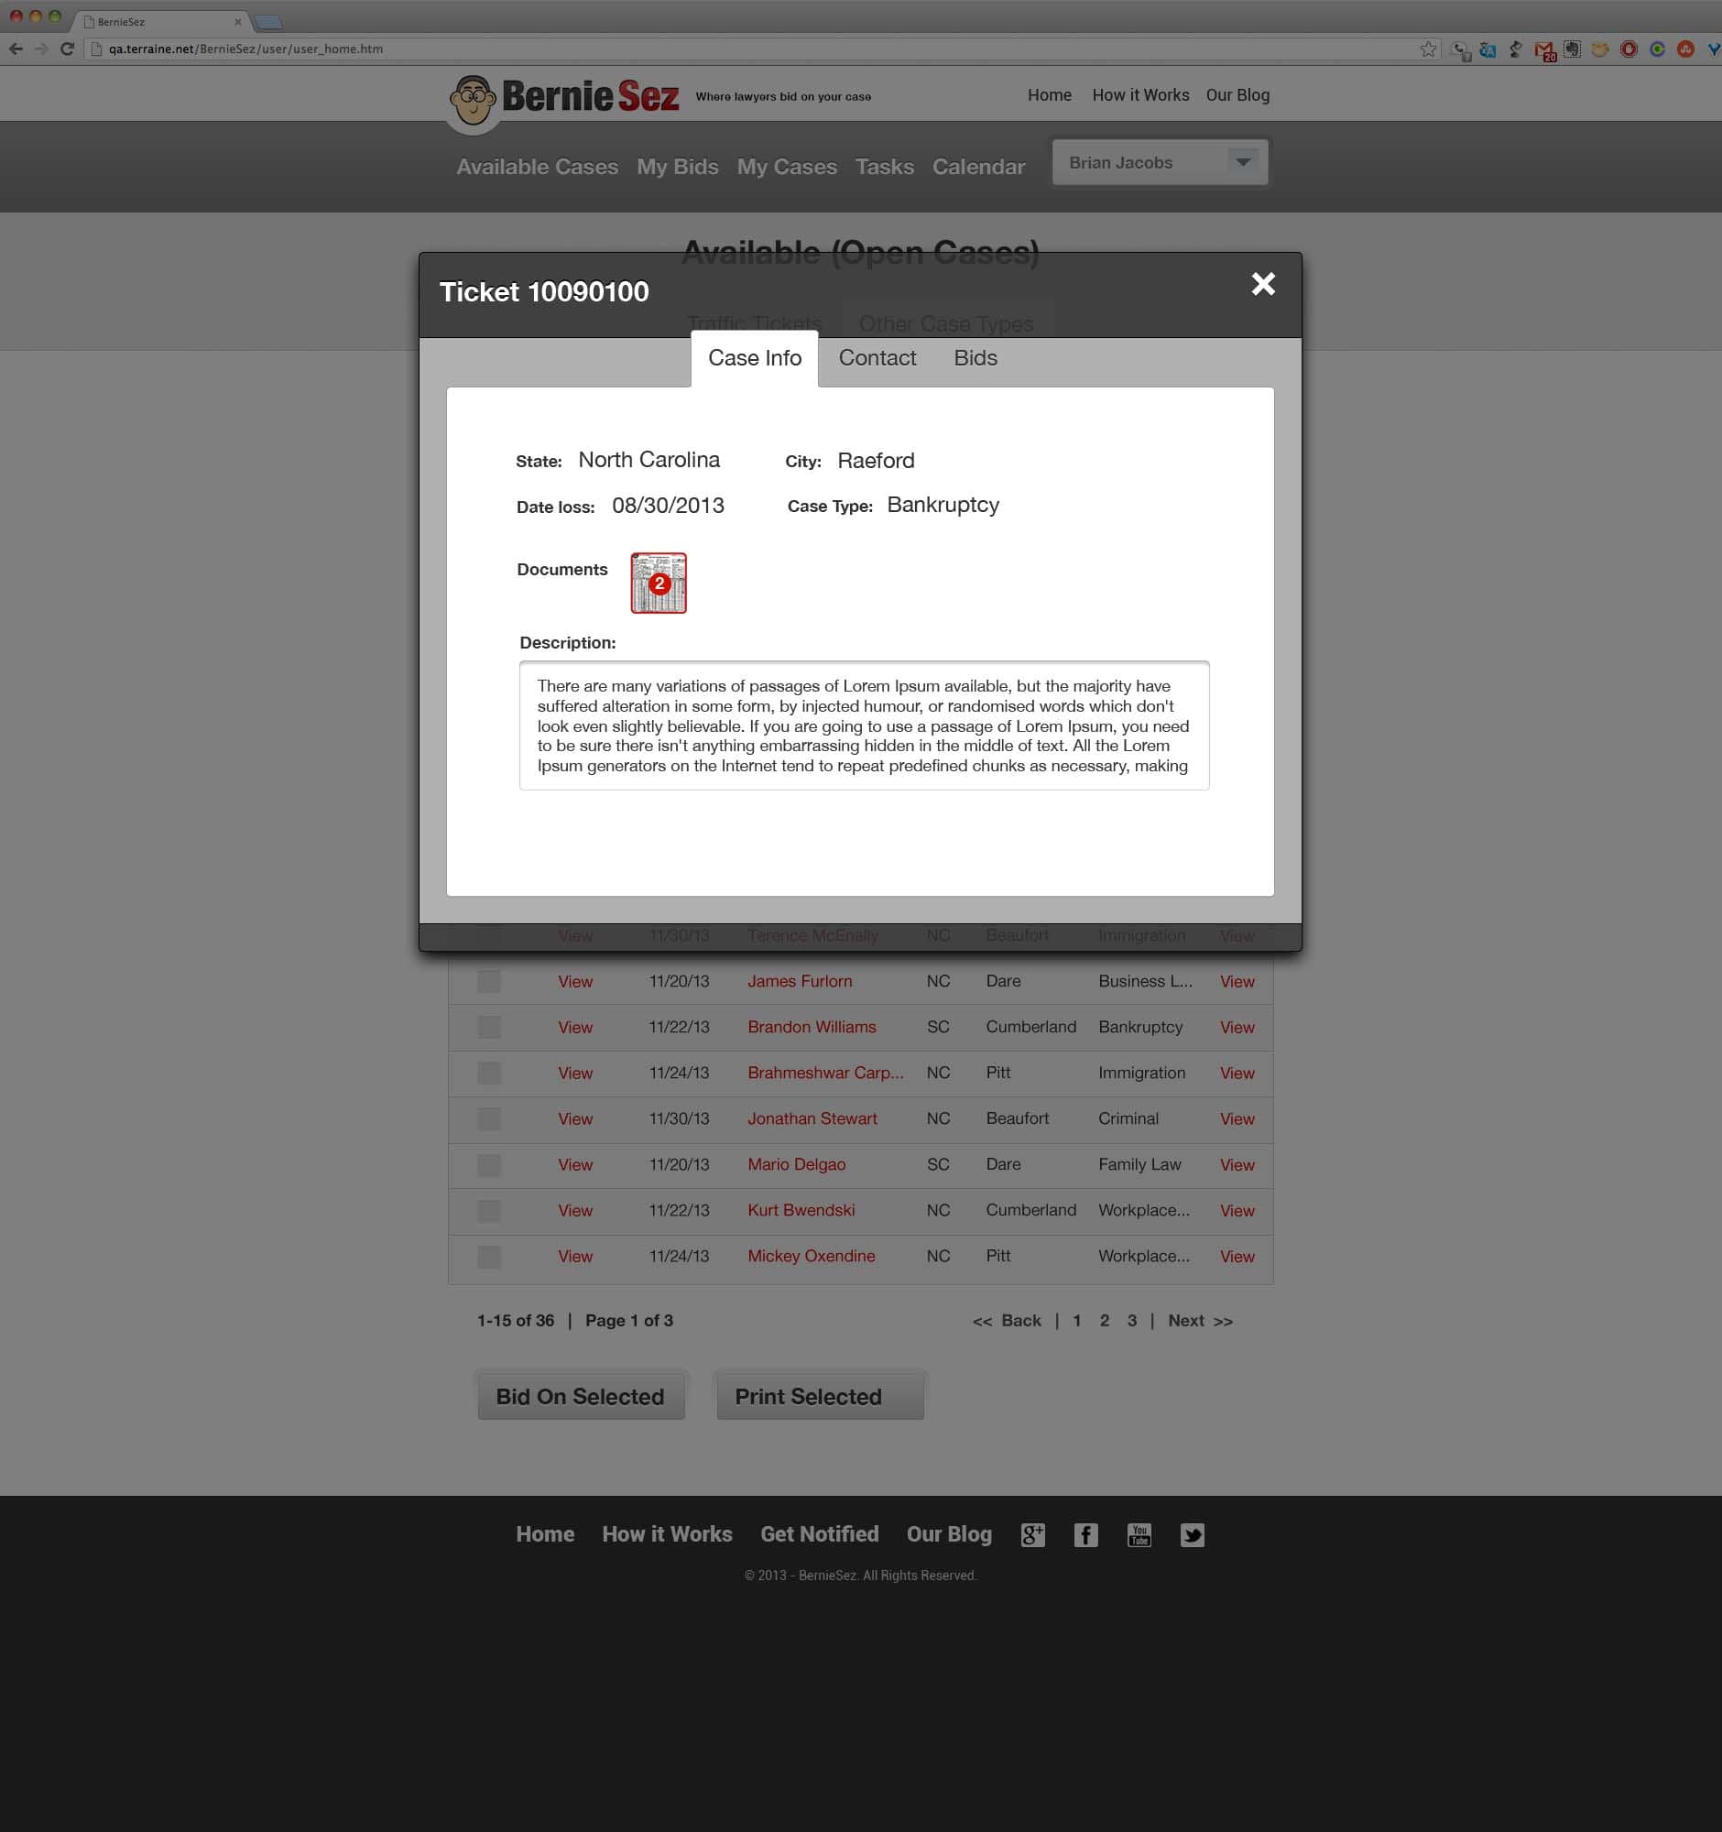The image size is (1722, 1832).
Task: Tick the Mickey Oxendine row checkbox
Action: tap(489, 1256)
